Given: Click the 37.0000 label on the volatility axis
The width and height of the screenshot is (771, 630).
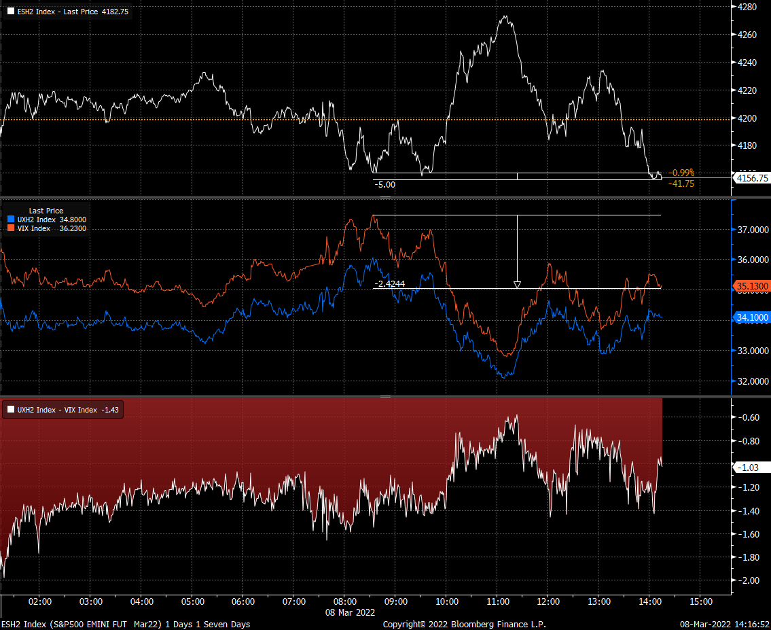Looking at the screenshot, I should [x=753, y=230].
